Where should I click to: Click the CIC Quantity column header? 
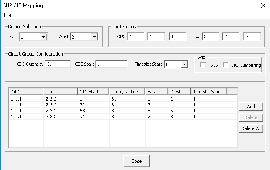click(127, 92)
